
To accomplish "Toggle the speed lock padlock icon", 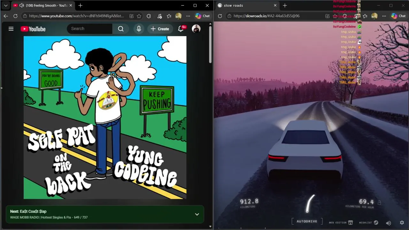I will tap(379, 202).
